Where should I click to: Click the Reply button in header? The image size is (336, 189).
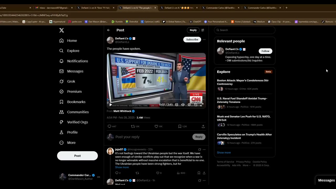(x=193, y=30)
